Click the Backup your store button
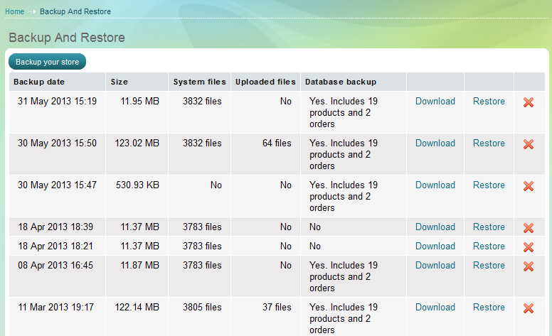 (x=48, y=62)
